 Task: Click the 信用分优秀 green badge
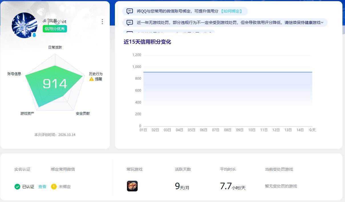[55, 29]
